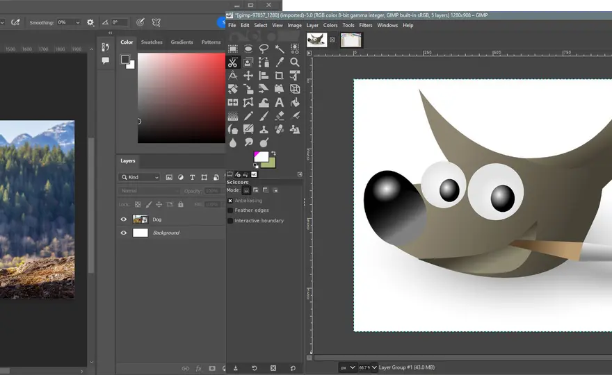Select GIMP's Gradient tool

pyautogui.click(x=233, y=116)
